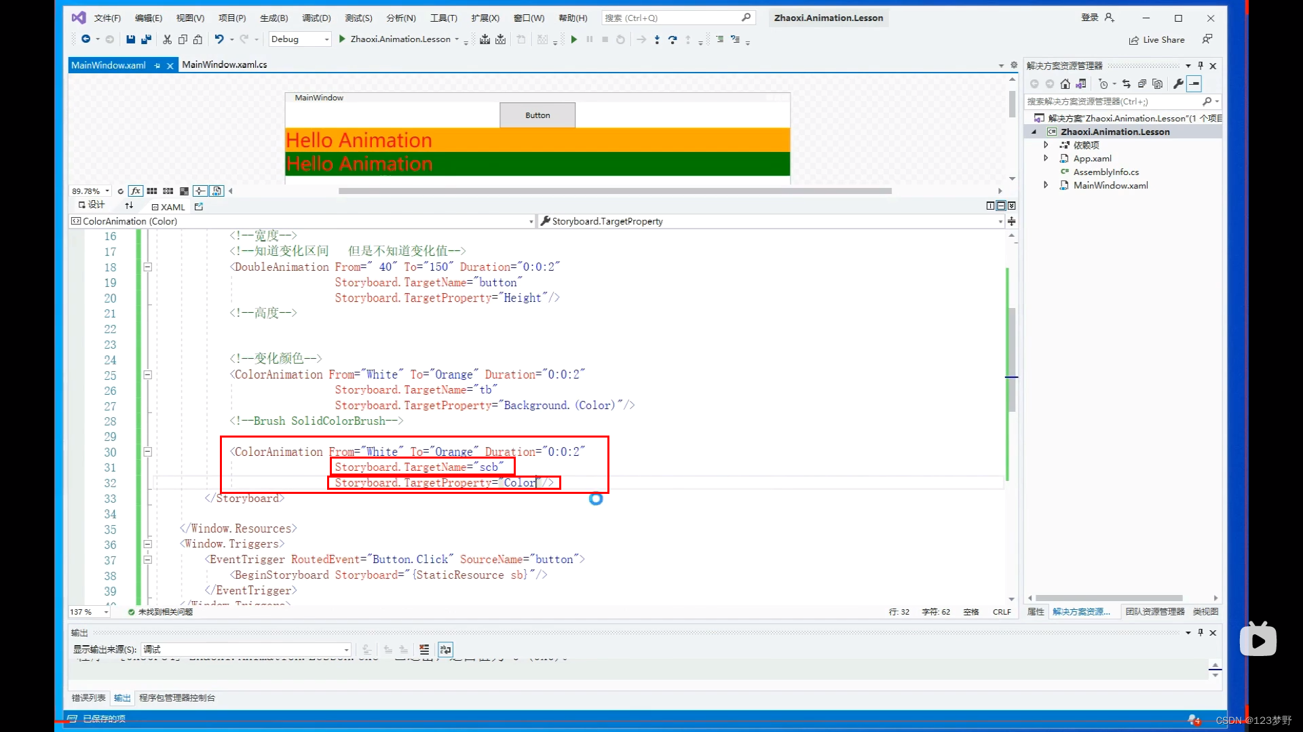Click the Step Into debug icon

pos(657,39)
